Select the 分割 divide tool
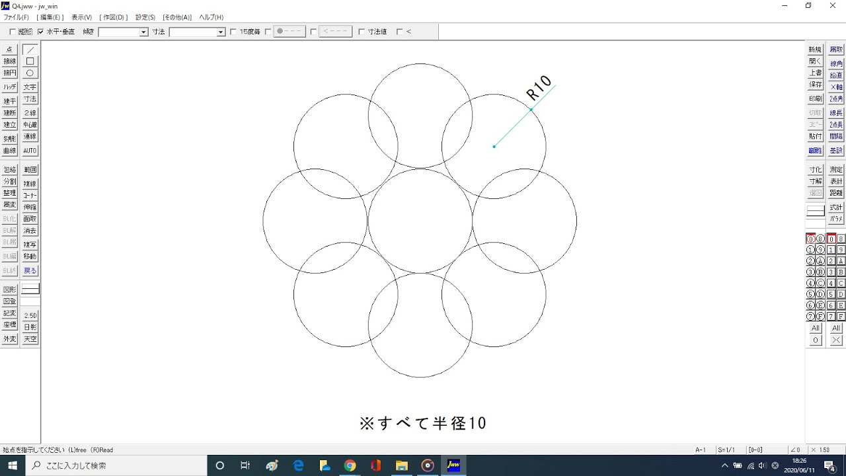 point(9,182)
